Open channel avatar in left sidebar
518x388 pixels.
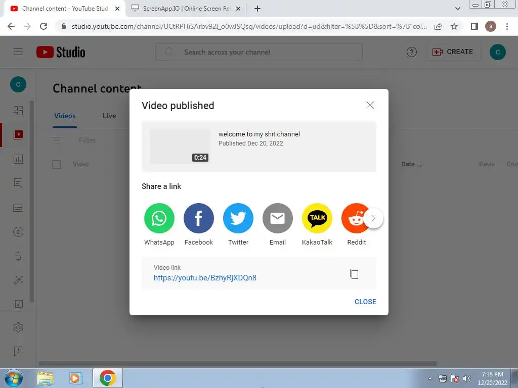click(18, 84)
